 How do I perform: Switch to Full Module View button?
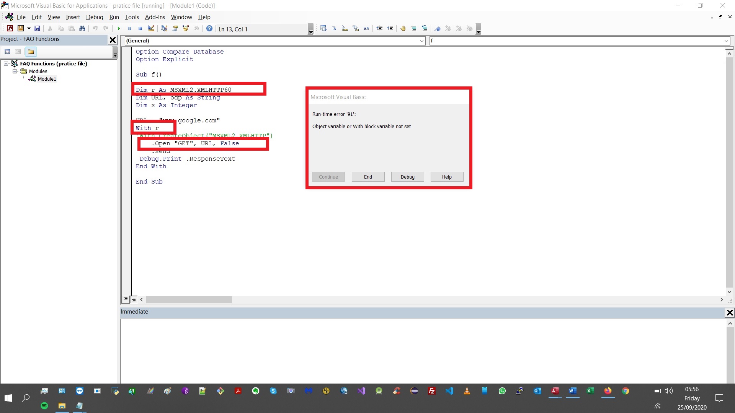coord(134,299)
